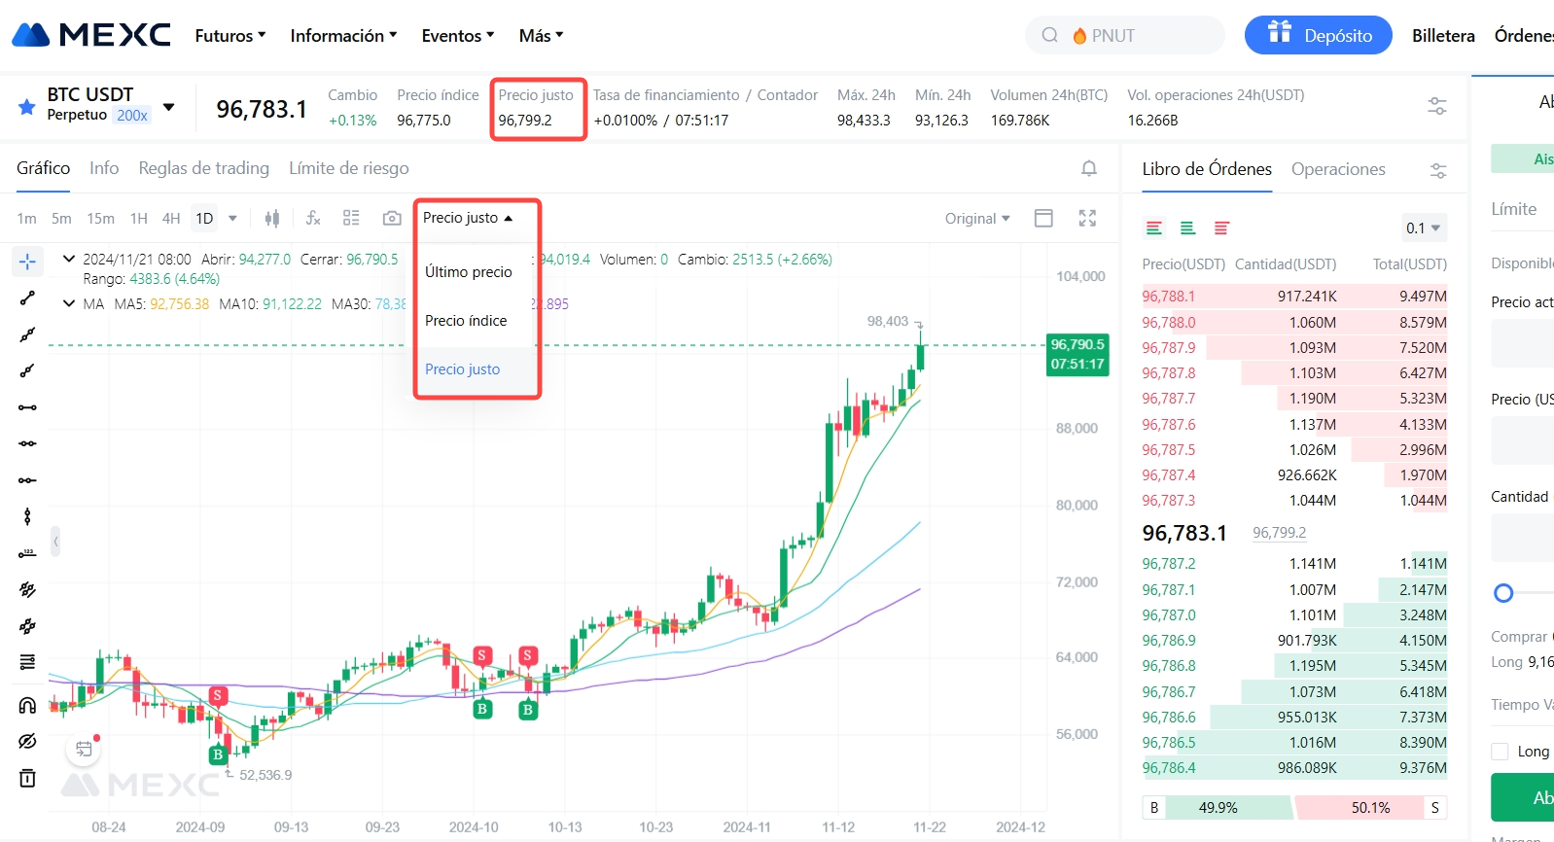Select the price line tool marked 123
Screen dimensions: 1554x842
coord(27,553)
